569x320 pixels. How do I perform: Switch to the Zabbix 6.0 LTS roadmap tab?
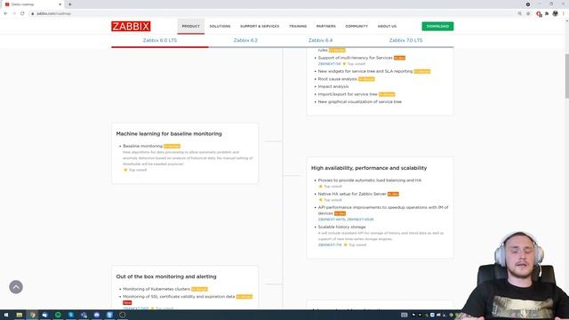tap(160, 40)
